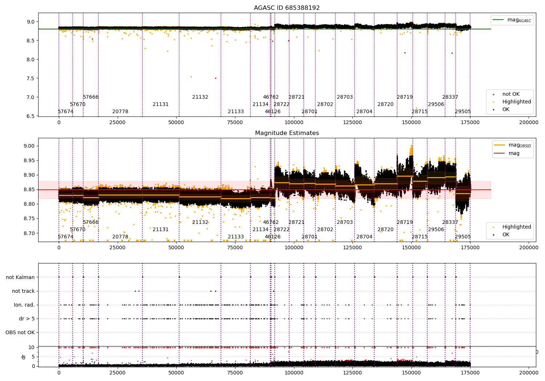Click OBSID label 20778 in the top panel
Viewport: 545px width, 381px height.
(120, 112)
